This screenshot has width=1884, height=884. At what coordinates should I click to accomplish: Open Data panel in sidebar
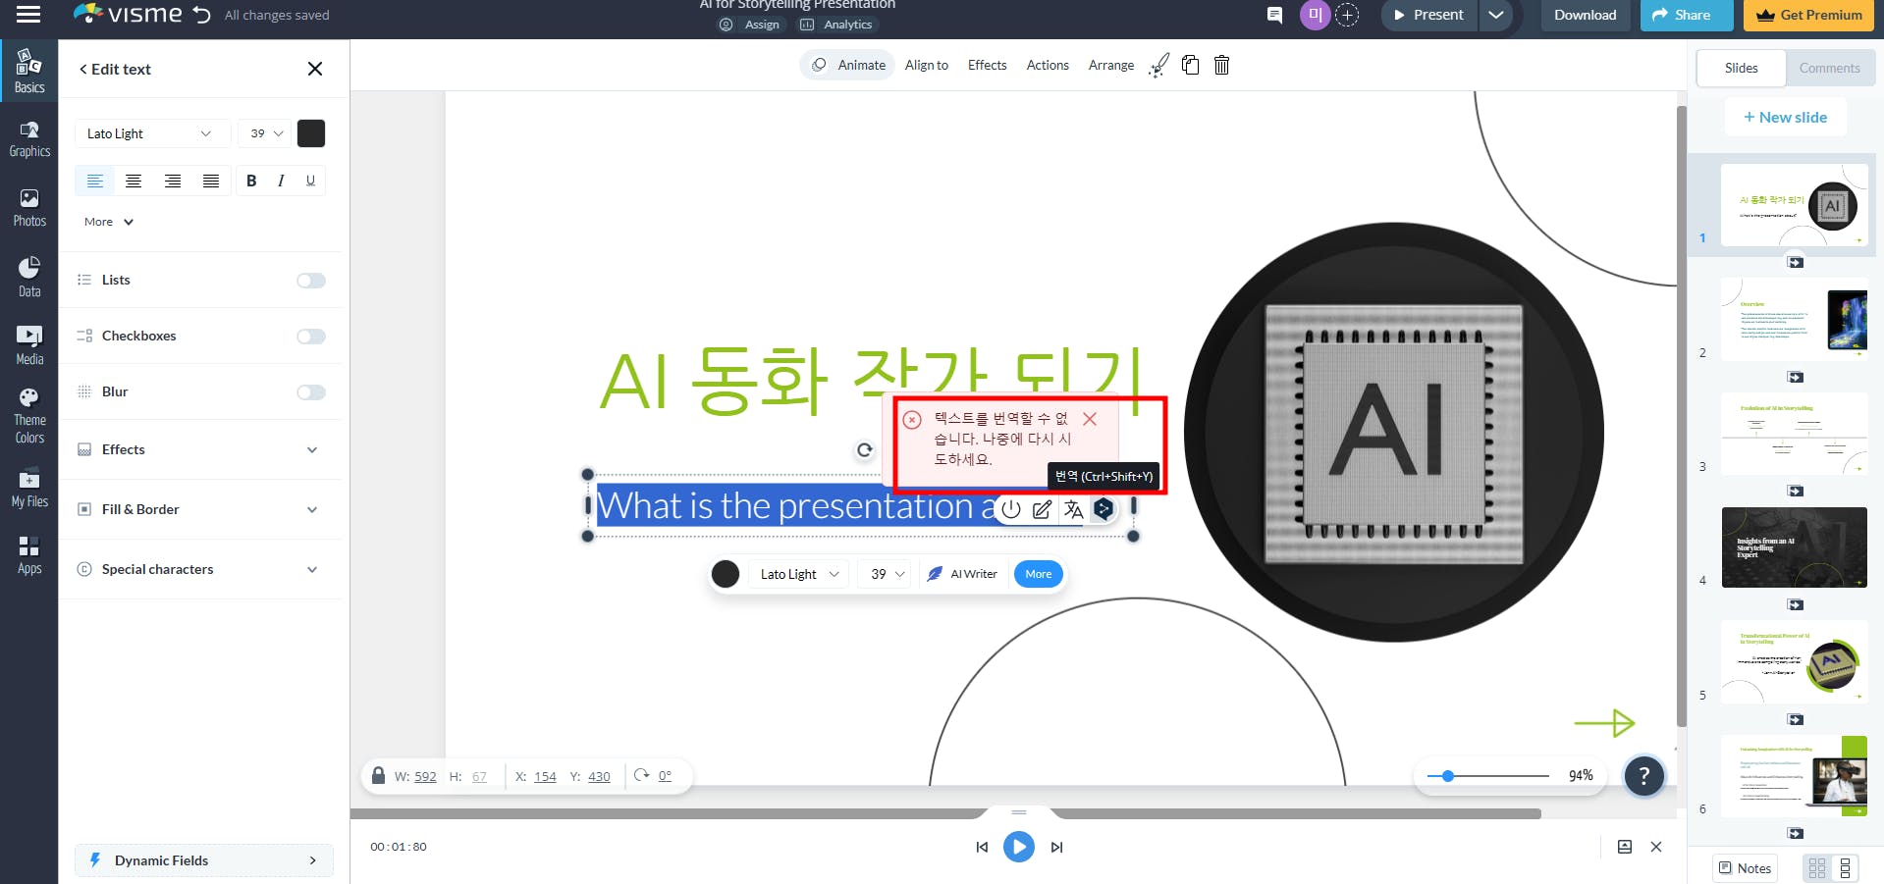29,277
